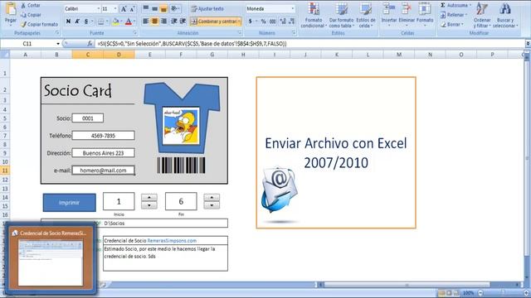
Task: Click currency $ format icon
Action: click(x=251, y=22)
